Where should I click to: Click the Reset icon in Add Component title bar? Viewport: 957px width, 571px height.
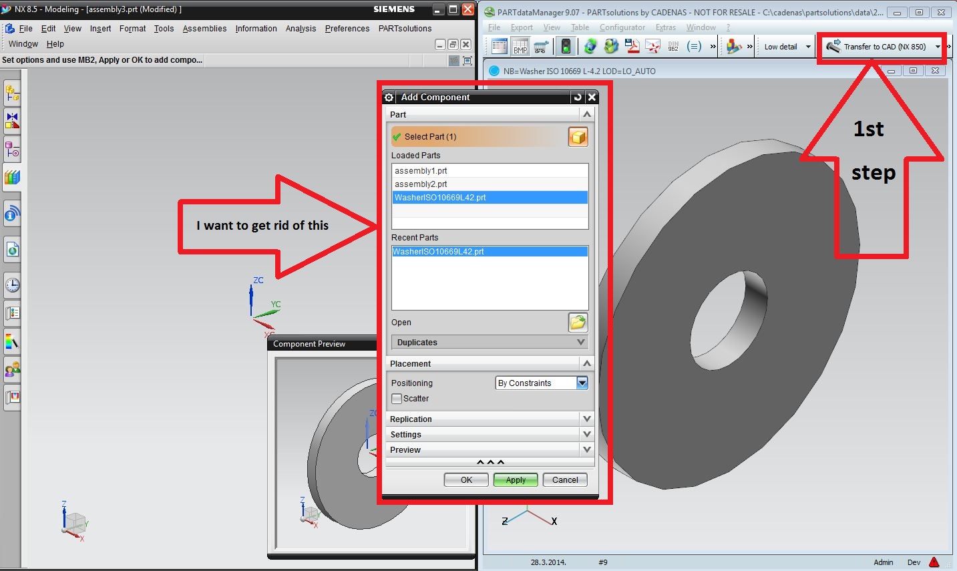(x=578, y=97)
